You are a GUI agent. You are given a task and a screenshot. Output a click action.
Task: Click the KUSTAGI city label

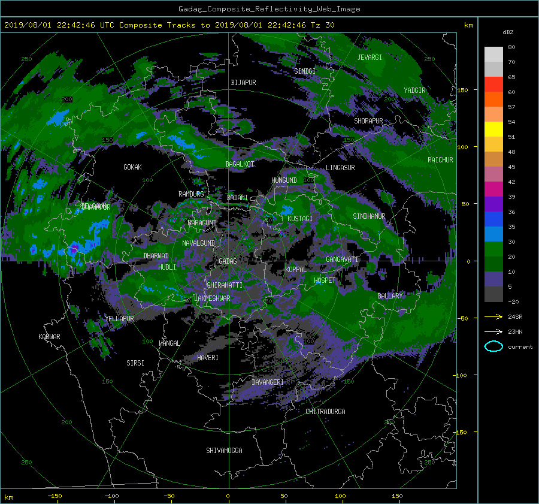[x=300, y=219]
